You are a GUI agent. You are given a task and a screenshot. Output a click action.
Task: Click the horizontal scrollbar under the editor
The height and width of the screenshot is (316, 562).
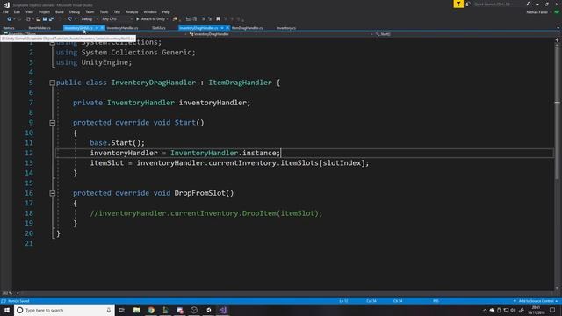pyautogui.click(x=287, y=293)
